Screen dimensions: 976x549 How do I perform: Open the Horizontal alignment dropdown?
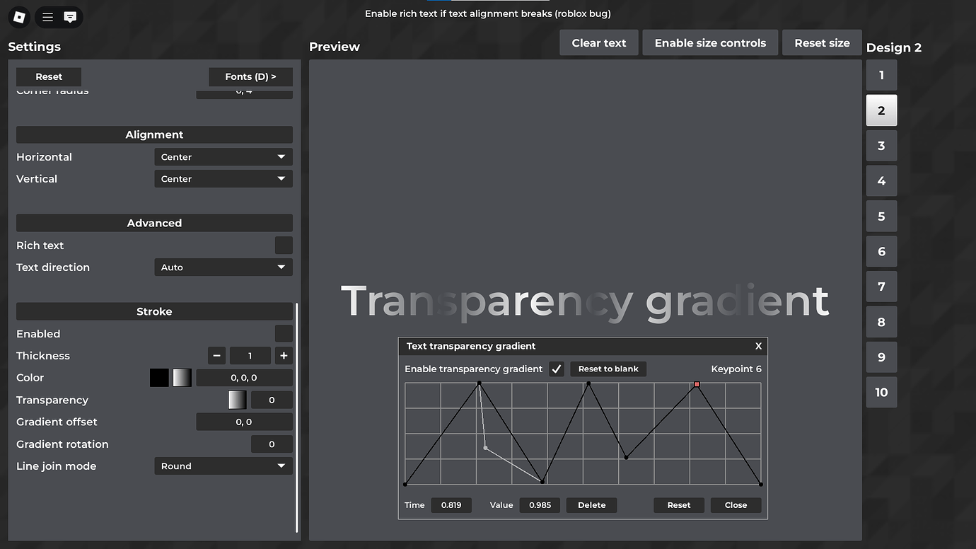coord(223,156)
